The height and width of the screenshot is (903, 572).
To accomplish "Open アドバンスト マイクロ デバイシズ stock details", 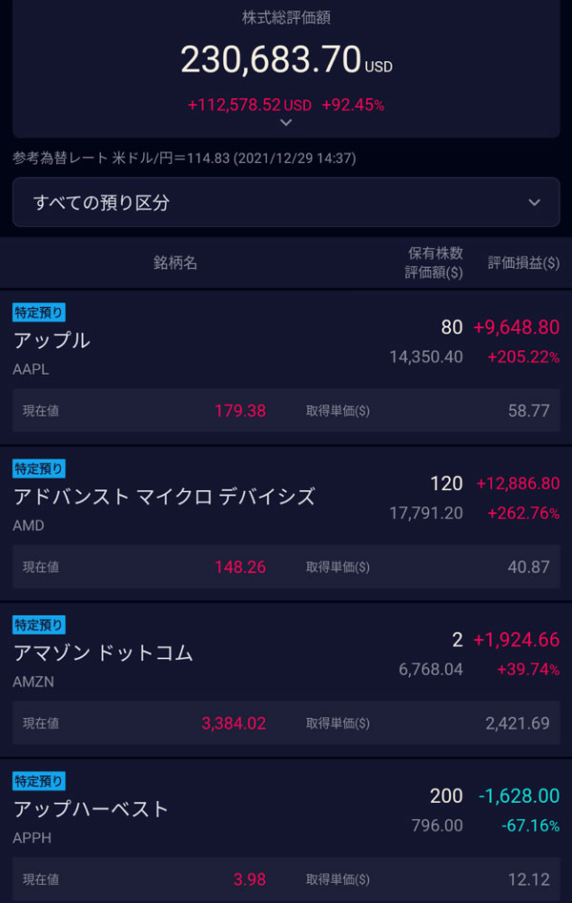I will point(164,497).
